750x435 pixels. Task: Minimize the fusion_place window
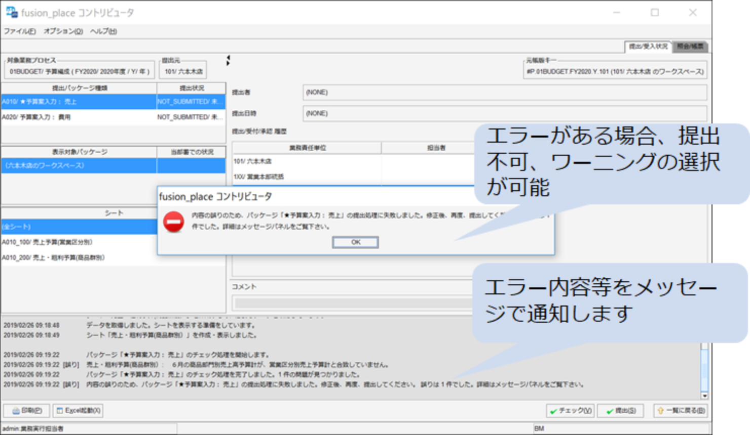point(617,13)
